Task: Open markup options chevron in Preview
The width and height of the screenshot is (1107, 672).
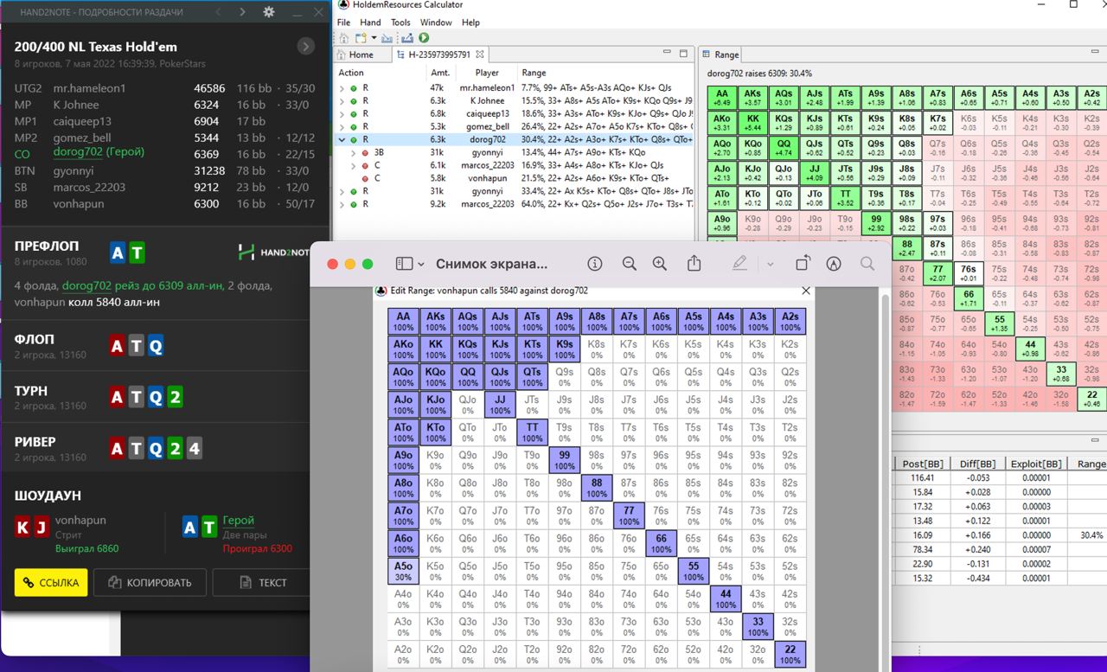Action: (770, 264)
